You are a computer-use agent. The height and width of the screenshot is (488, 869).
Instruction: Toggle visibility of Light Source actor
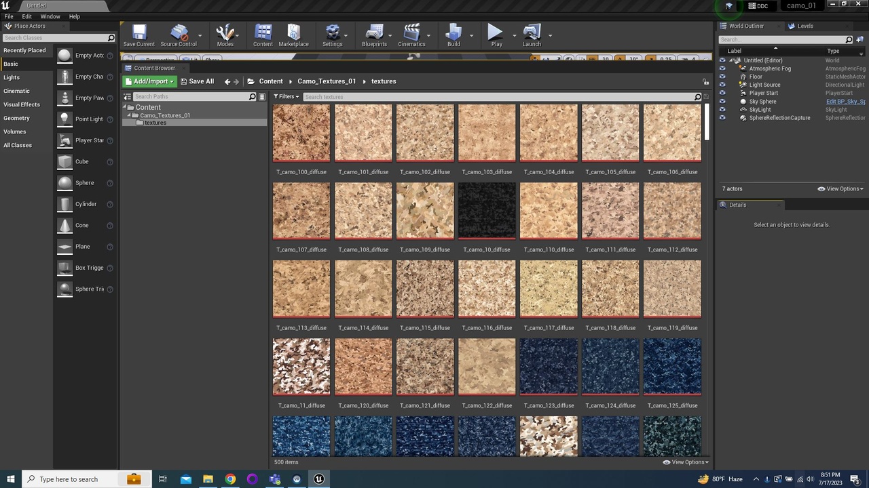pyautogui.click(x=722, y=85)
